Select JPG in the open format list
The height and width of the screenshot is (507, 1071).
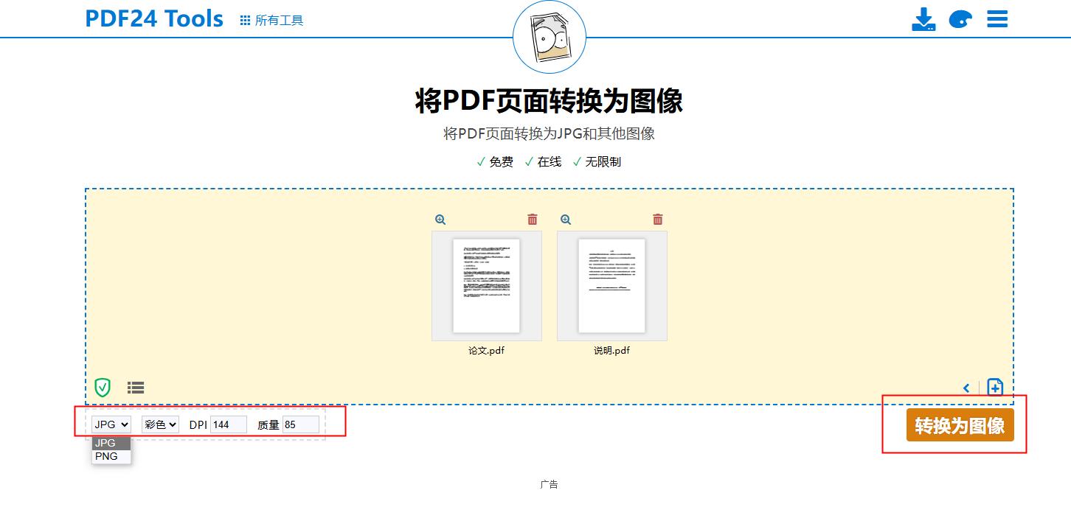pos(108,443)
